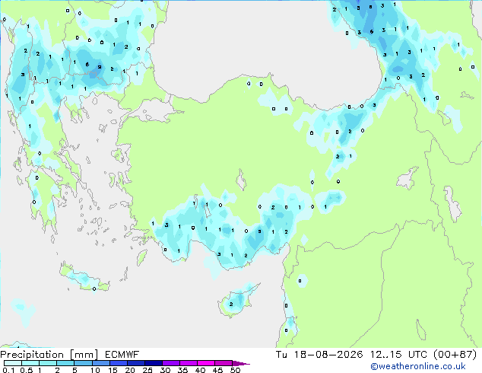Pick the legend color between 10 and 15
This screenshot has height=373, width=482.
pos(100,363)
